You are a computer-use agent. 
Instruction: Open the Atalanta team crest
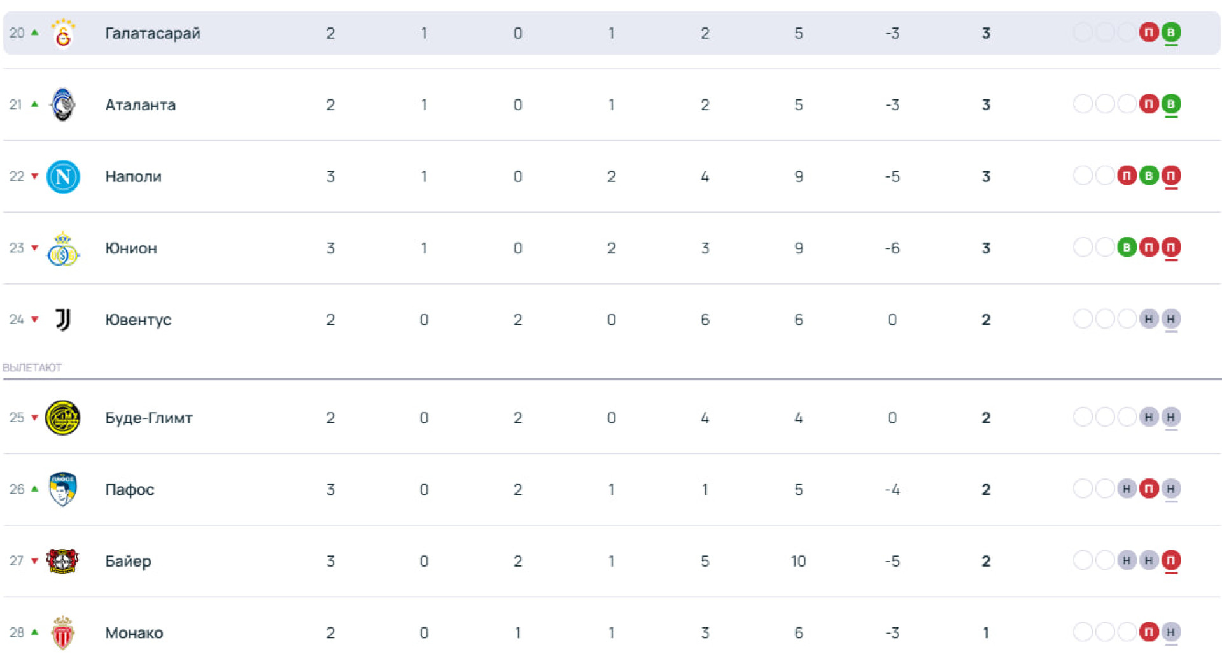tap(63, 105)
